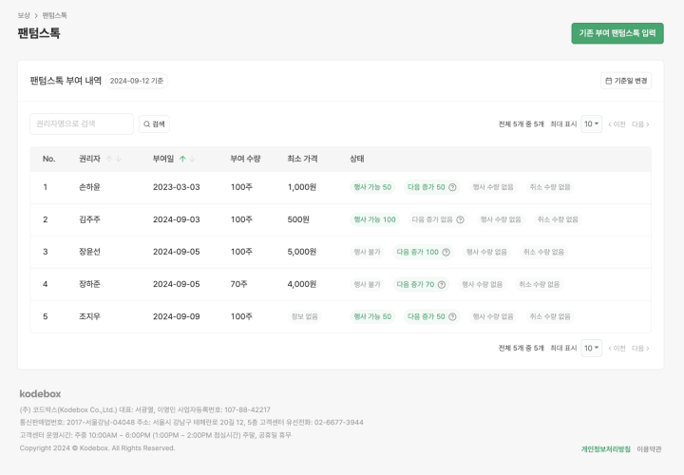
Task: Click the date 2023-03-03 cell
Action: pos(177,187)
